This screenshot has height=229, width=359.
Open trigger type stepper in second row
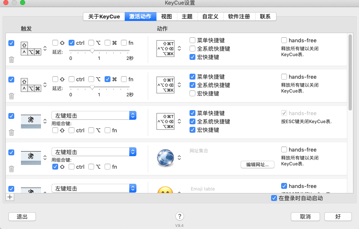coord(45,85)
